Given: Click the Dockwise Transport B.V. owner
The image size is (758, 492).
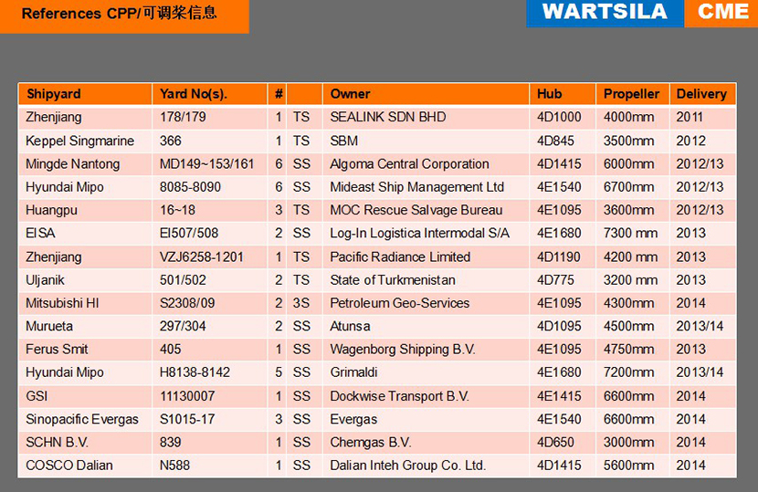Looking at the screenshot, I should pyautogui.click(x=399, y=396).
